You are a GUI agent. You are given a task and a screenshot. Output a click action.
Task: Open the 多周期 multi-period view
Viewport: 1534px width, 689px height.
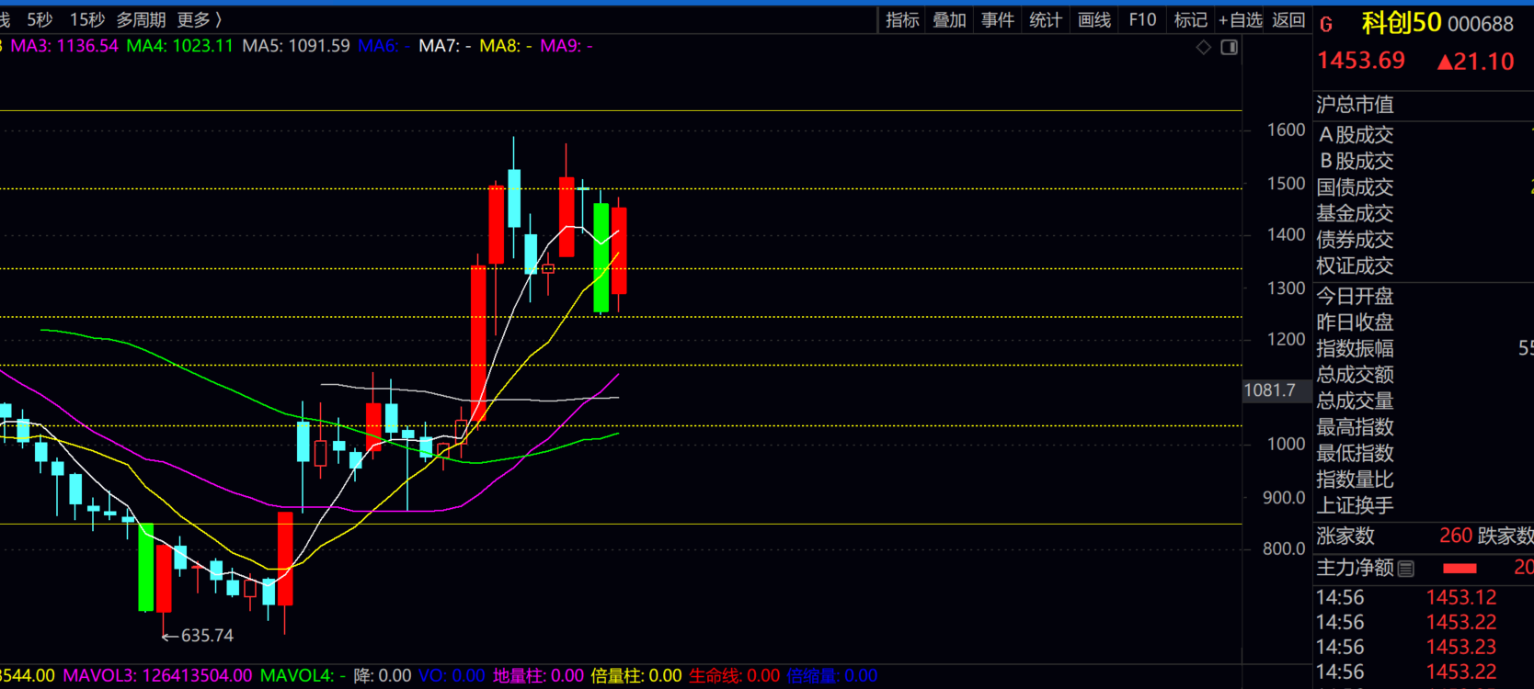(141, 19)
